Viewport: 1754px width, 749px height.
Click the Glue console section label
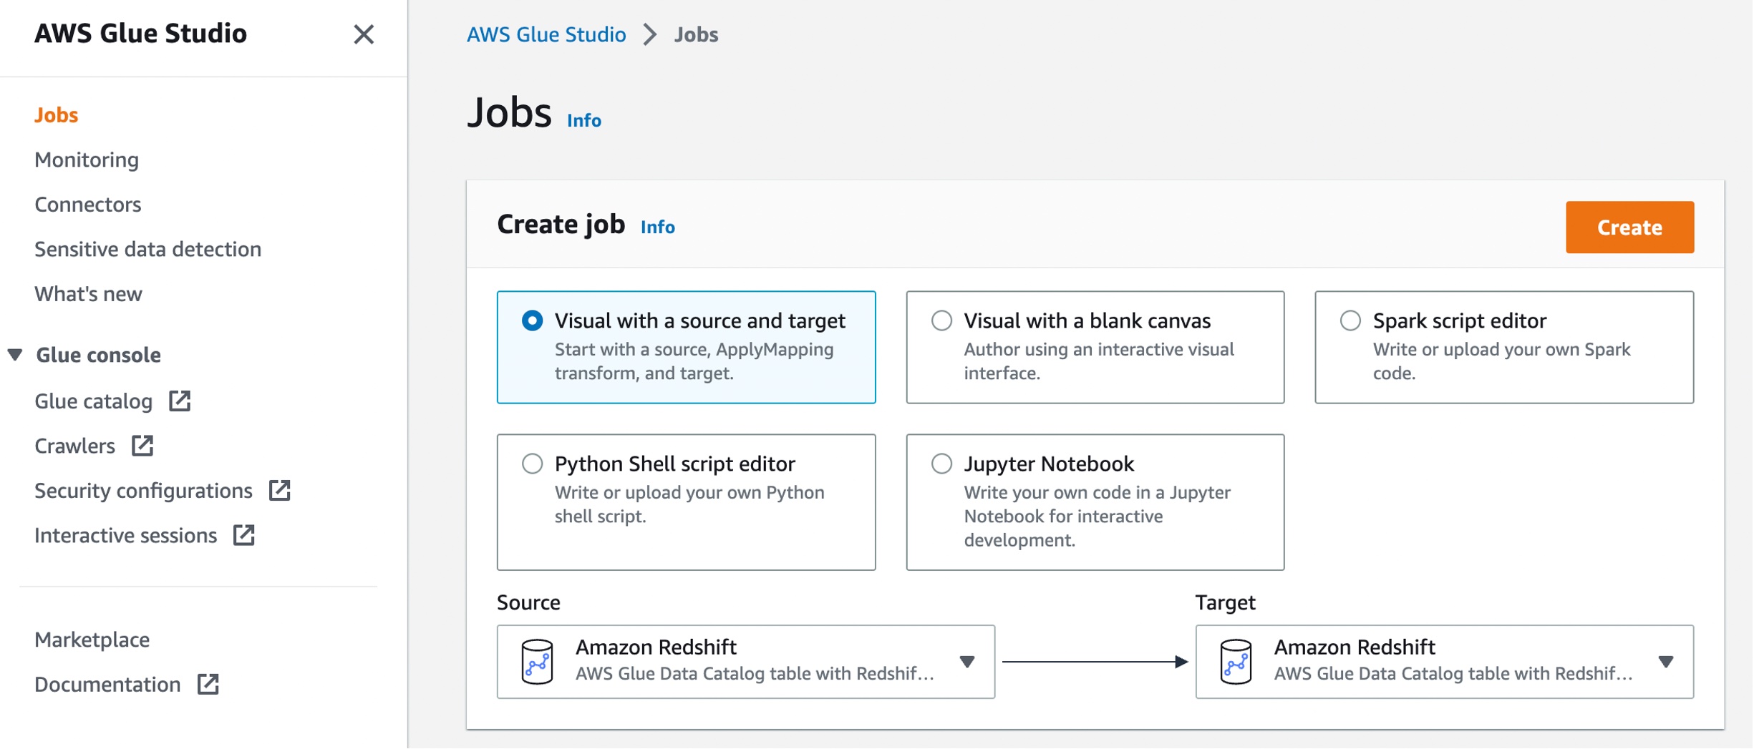[99, 355]
